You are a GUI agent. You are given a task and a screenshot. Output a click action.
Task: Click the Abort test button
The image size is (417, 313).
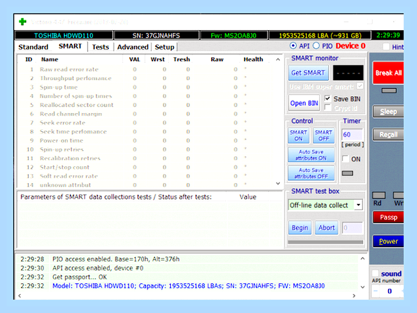pos(326,228)
